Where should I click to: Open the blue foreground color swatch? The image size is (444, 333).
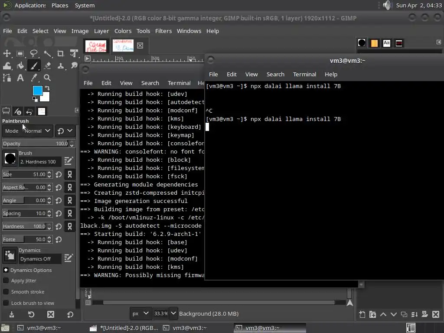[x=37, y=90]
